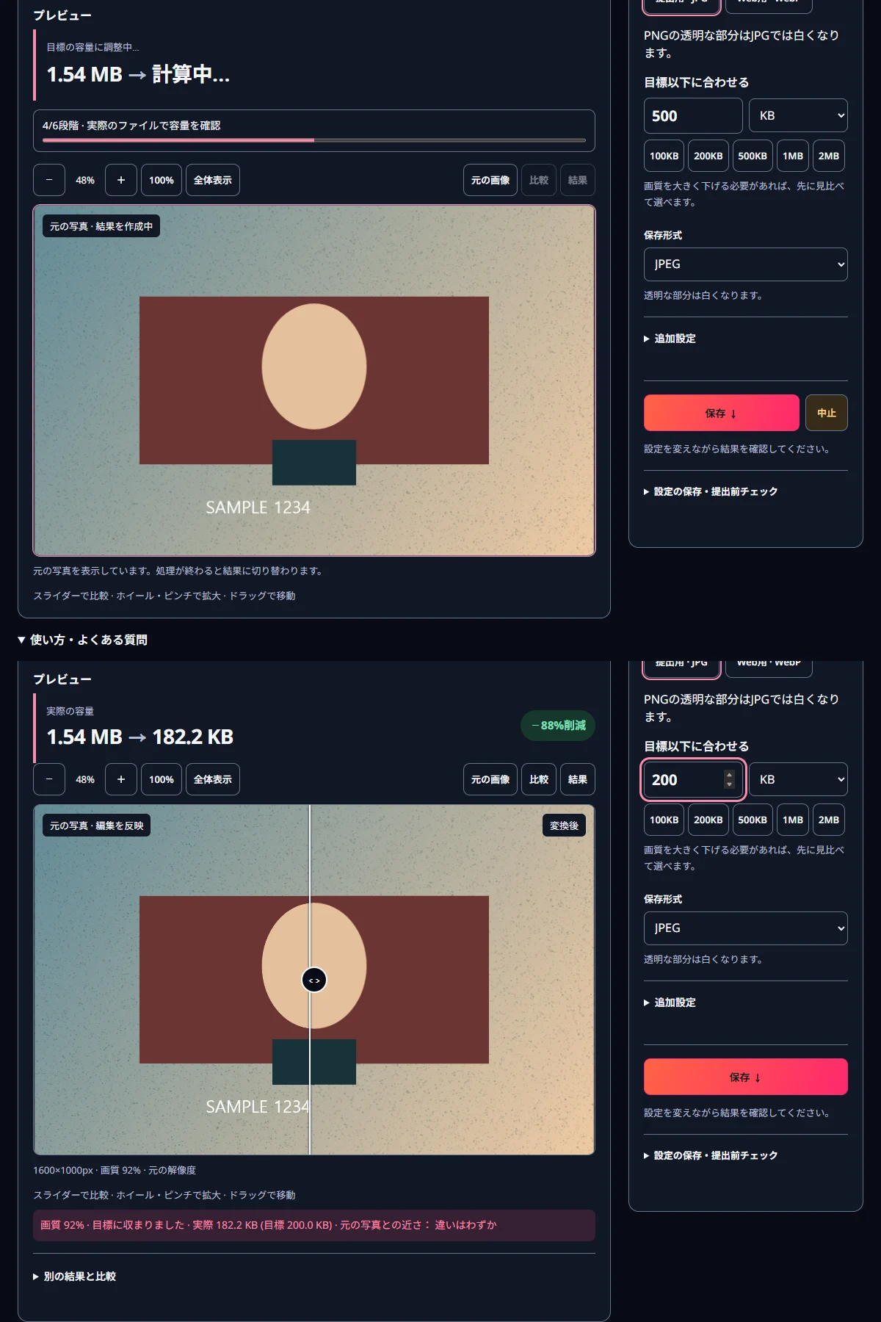
Task: Choose the 2MB preset under the 500 field
Action: pos(829,156)
